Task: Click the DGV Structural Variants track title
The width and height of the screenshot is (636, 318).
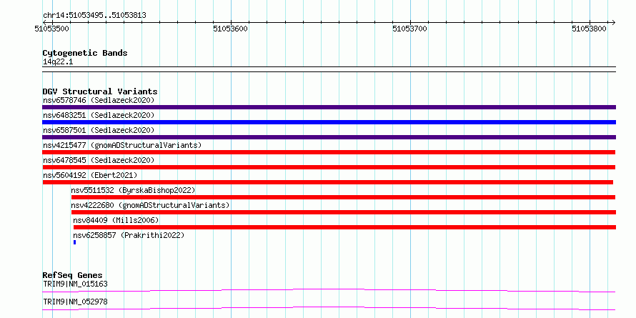Action: pos(100,91)
